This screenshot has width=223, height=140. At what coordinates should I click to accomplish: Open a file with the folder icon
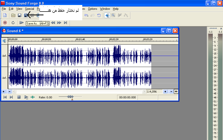point(13,15)
